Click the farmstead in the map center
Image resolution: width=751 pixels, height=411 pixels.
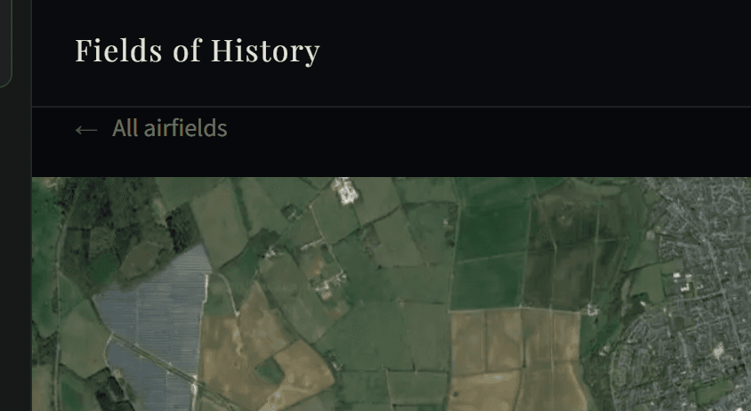331,283
